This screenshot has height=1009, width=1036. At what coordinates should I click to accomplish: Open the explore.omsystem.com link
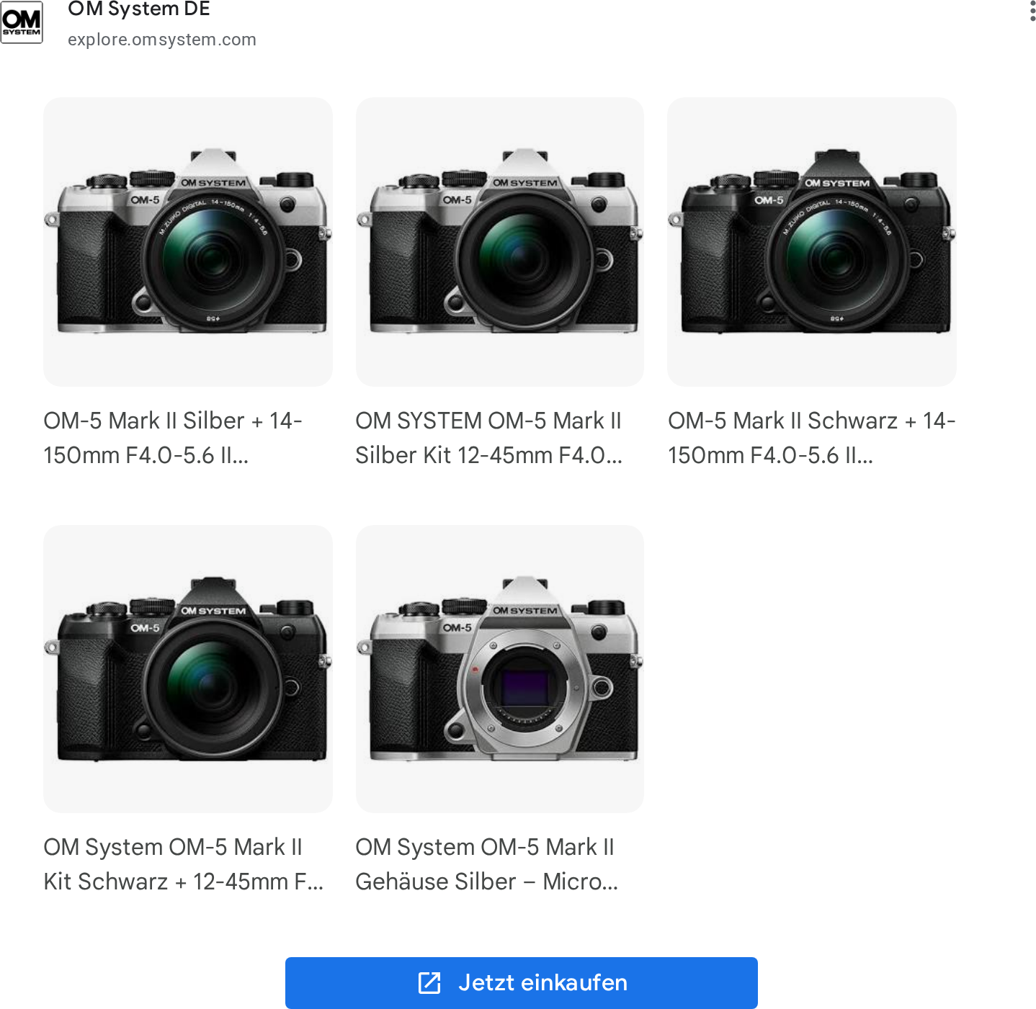coord(162,40)
